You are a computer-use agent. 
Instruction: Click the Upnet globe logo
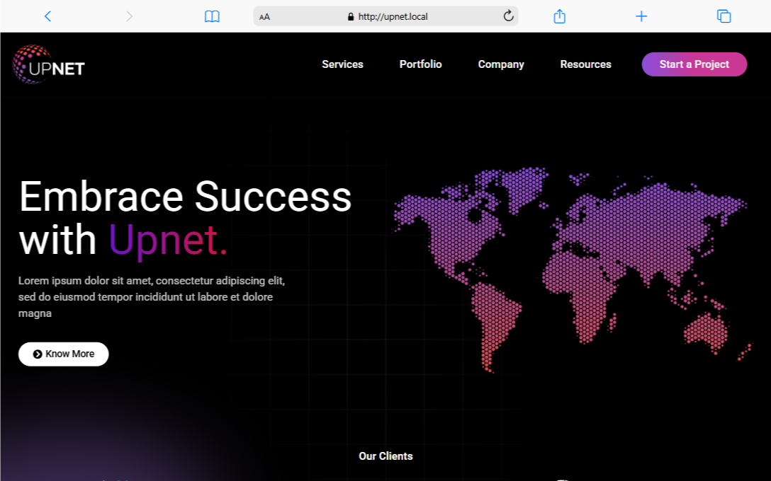[48, 64]
